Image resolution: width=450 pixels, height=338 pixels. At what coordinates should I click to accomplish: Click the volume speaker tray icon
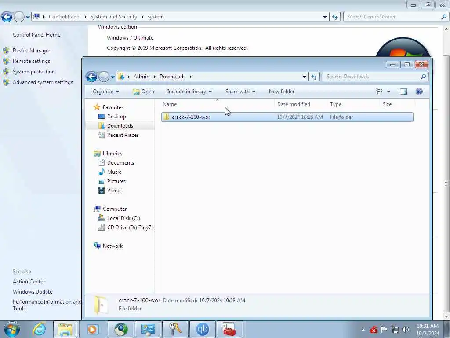406,329
